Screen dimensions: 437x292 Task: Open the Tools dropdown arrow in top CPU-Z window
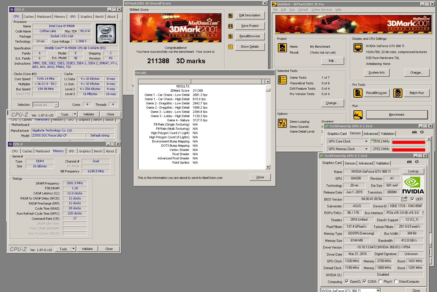coord(75,114)
